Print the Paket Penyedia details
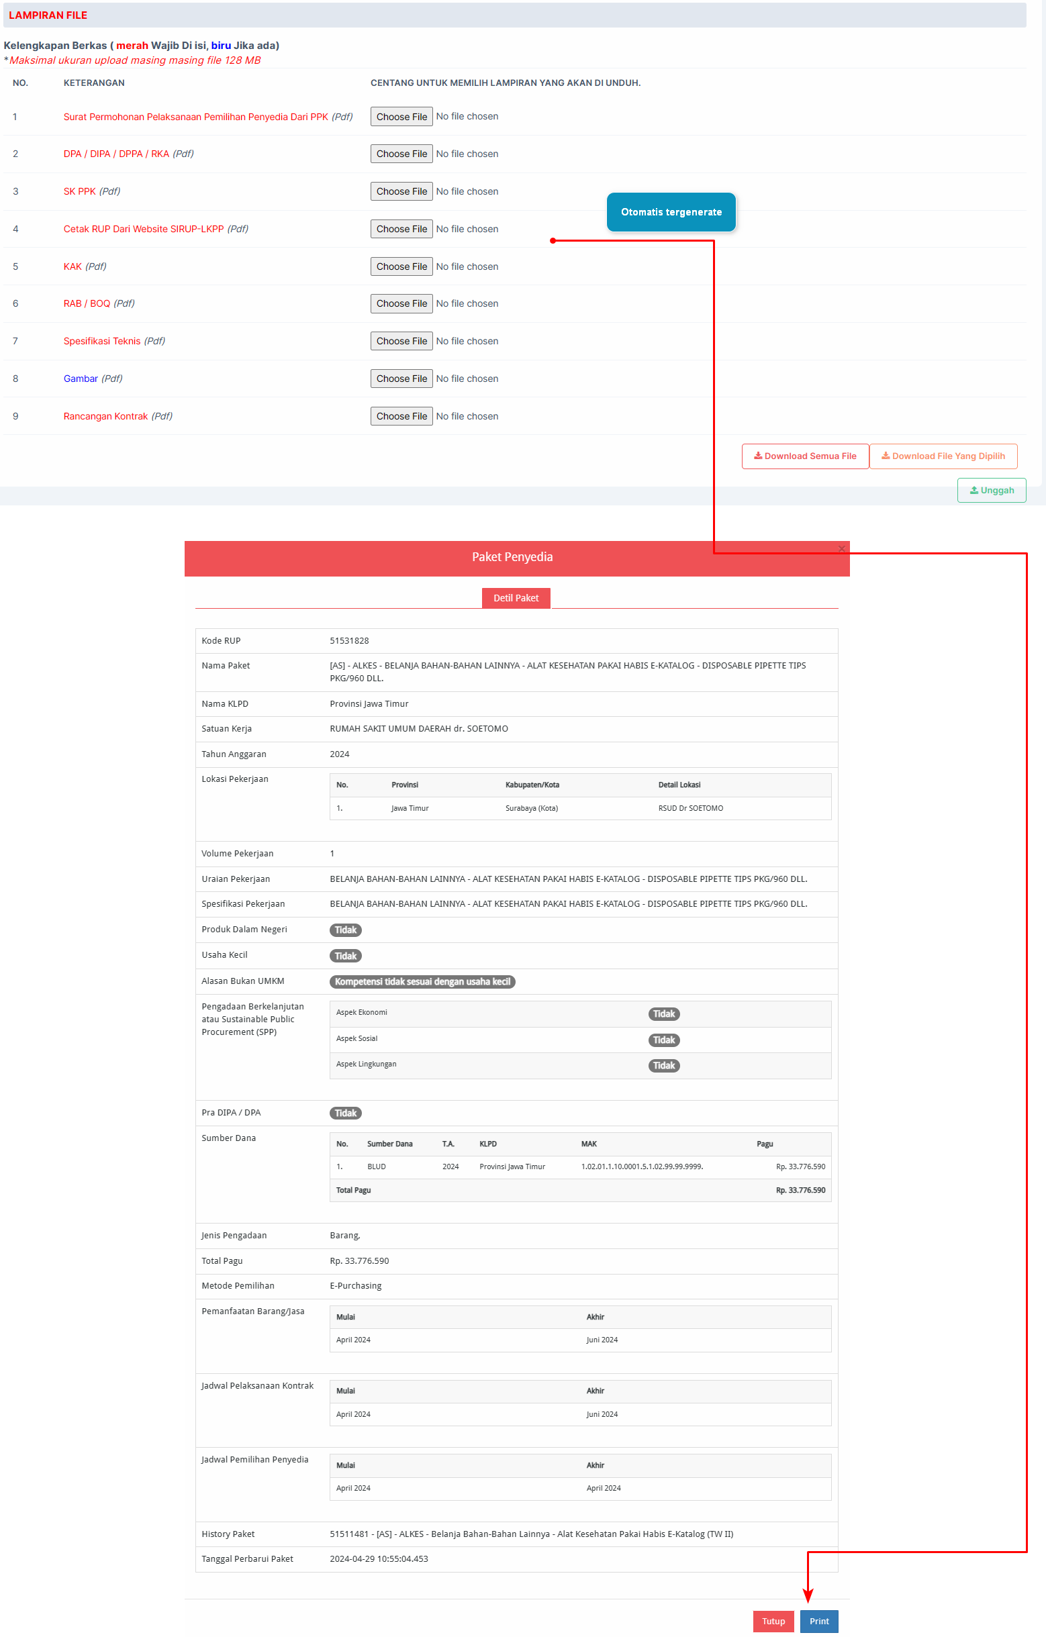Image resolution: width=1046 pixels, height=1637 pixels. pyautogui.click(x=819, y=1622)
